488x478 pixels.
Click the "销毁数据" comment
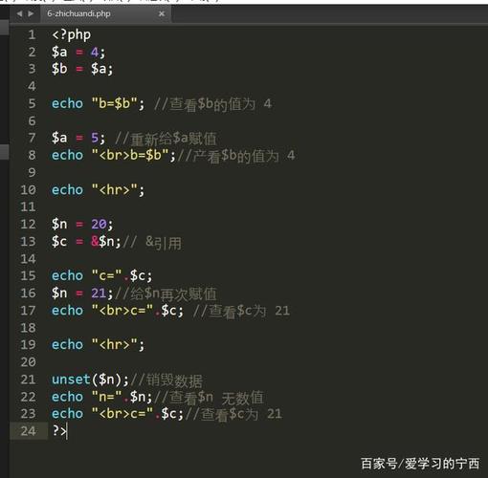point(166,380)
